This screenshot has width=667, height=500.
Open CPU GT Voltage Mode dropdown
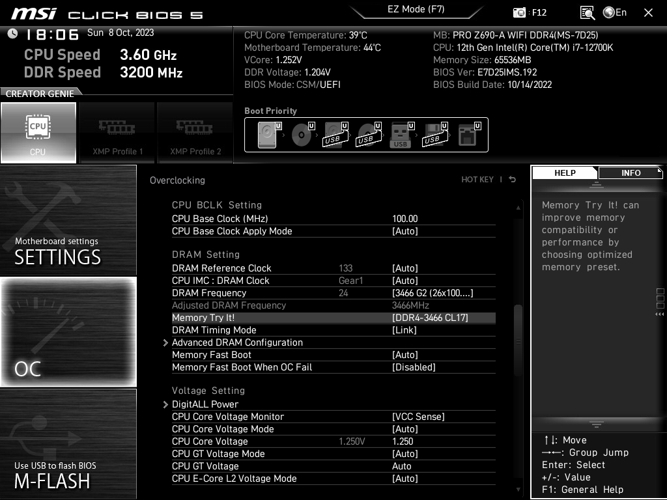click(x=405, y=453)
